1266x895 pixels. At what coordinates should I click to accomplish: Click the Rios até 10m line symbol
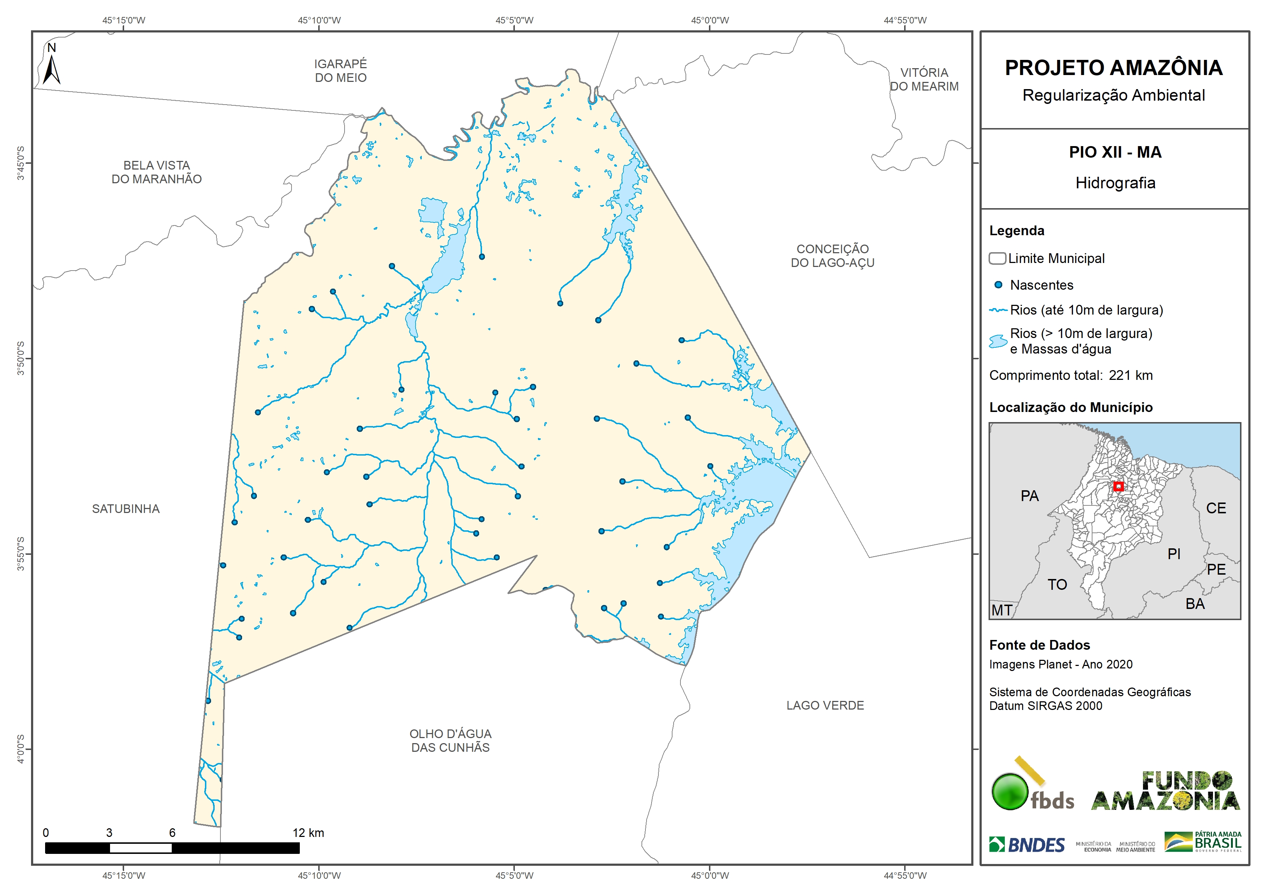point(998,311)
